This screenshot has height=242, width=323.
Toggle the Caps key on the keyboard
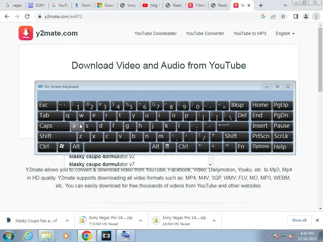tap(54, 126)
